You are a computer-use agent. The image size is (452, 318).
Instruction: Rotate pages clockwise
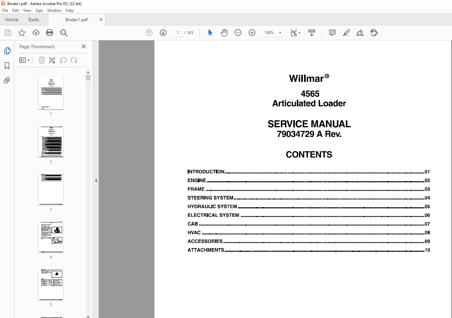tap(74, 60)
